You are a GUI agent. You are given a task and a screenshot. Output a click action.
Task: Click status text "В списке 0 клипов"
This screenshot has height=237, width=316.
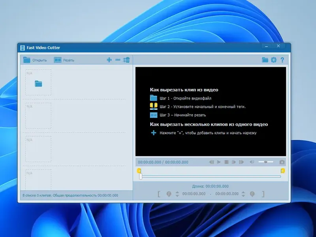tap(37, 195)
